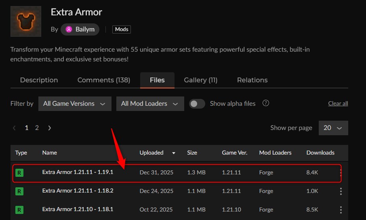
Task: Click the Dec 24, 2025 upload date
Action: click(156, 191)
